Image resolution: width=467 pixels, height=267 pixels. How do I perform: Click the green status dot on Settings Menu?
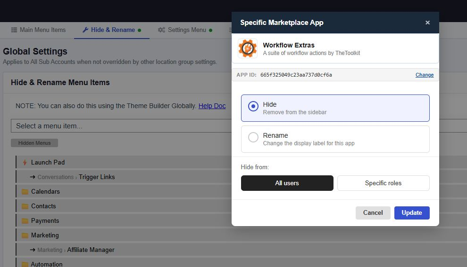210,30
